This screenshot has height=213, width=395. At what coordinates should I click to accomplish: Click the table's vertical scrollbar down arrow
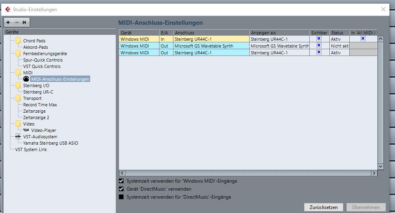click(381, 167)
